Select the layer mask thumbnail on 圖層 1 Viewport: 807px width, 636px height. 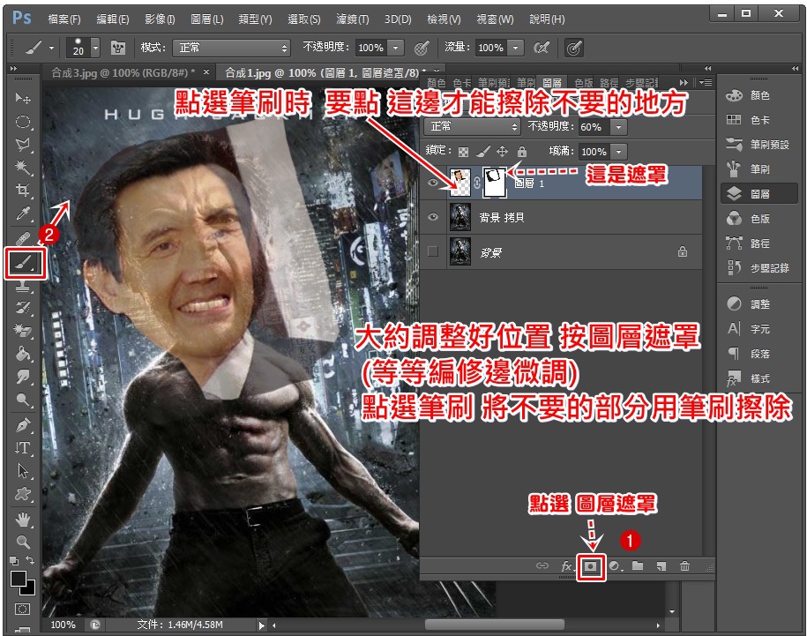tap(495, 183)
